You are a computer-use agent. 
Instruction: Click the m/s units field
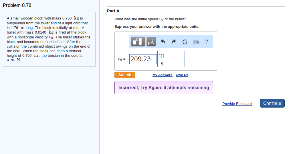[x=171, y=59]
